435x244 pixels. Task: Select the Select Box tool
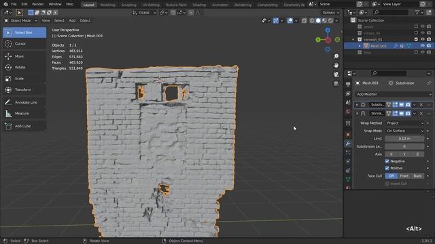pos(24,33)
